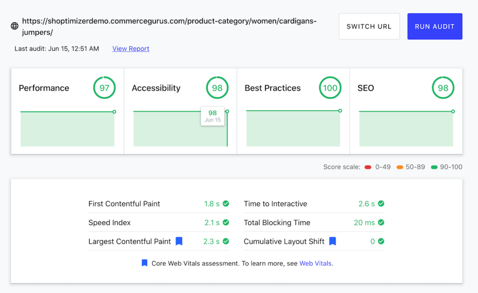Click the Performance gauge showing 97
This screenshot has width=478, height=293.
coord(104,87)
